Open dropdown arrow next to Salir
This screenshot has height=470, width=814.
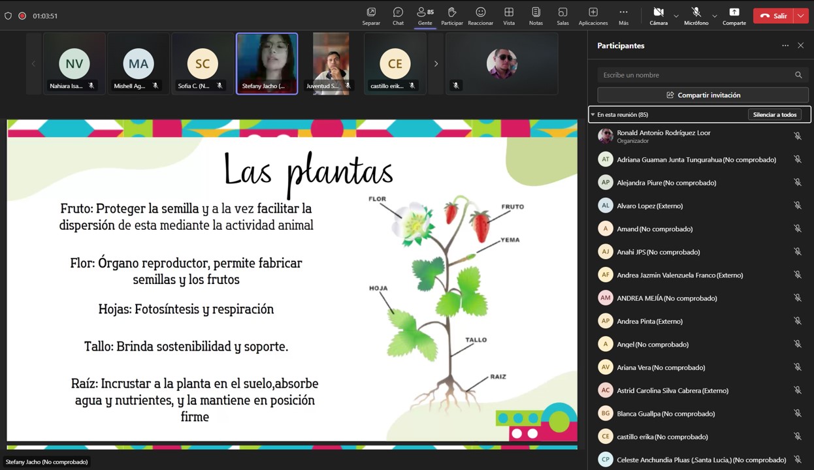pos(801,16)
